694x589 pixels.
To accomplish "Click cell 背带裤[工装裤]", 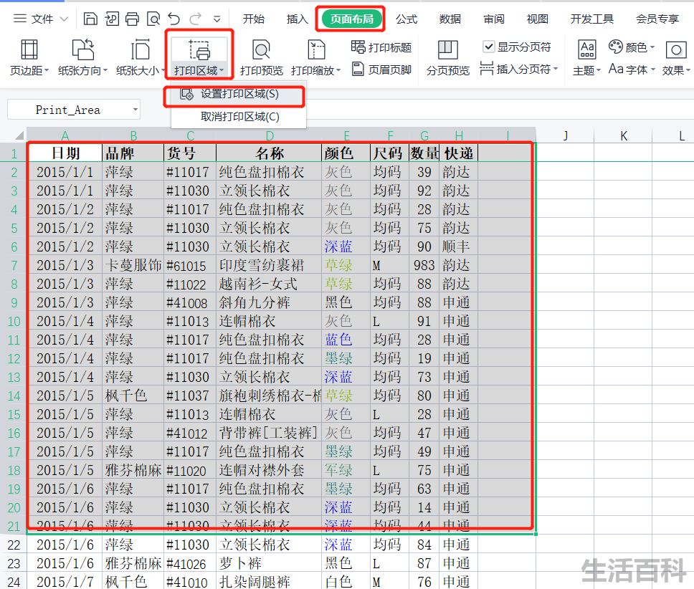I will [269, 433].
